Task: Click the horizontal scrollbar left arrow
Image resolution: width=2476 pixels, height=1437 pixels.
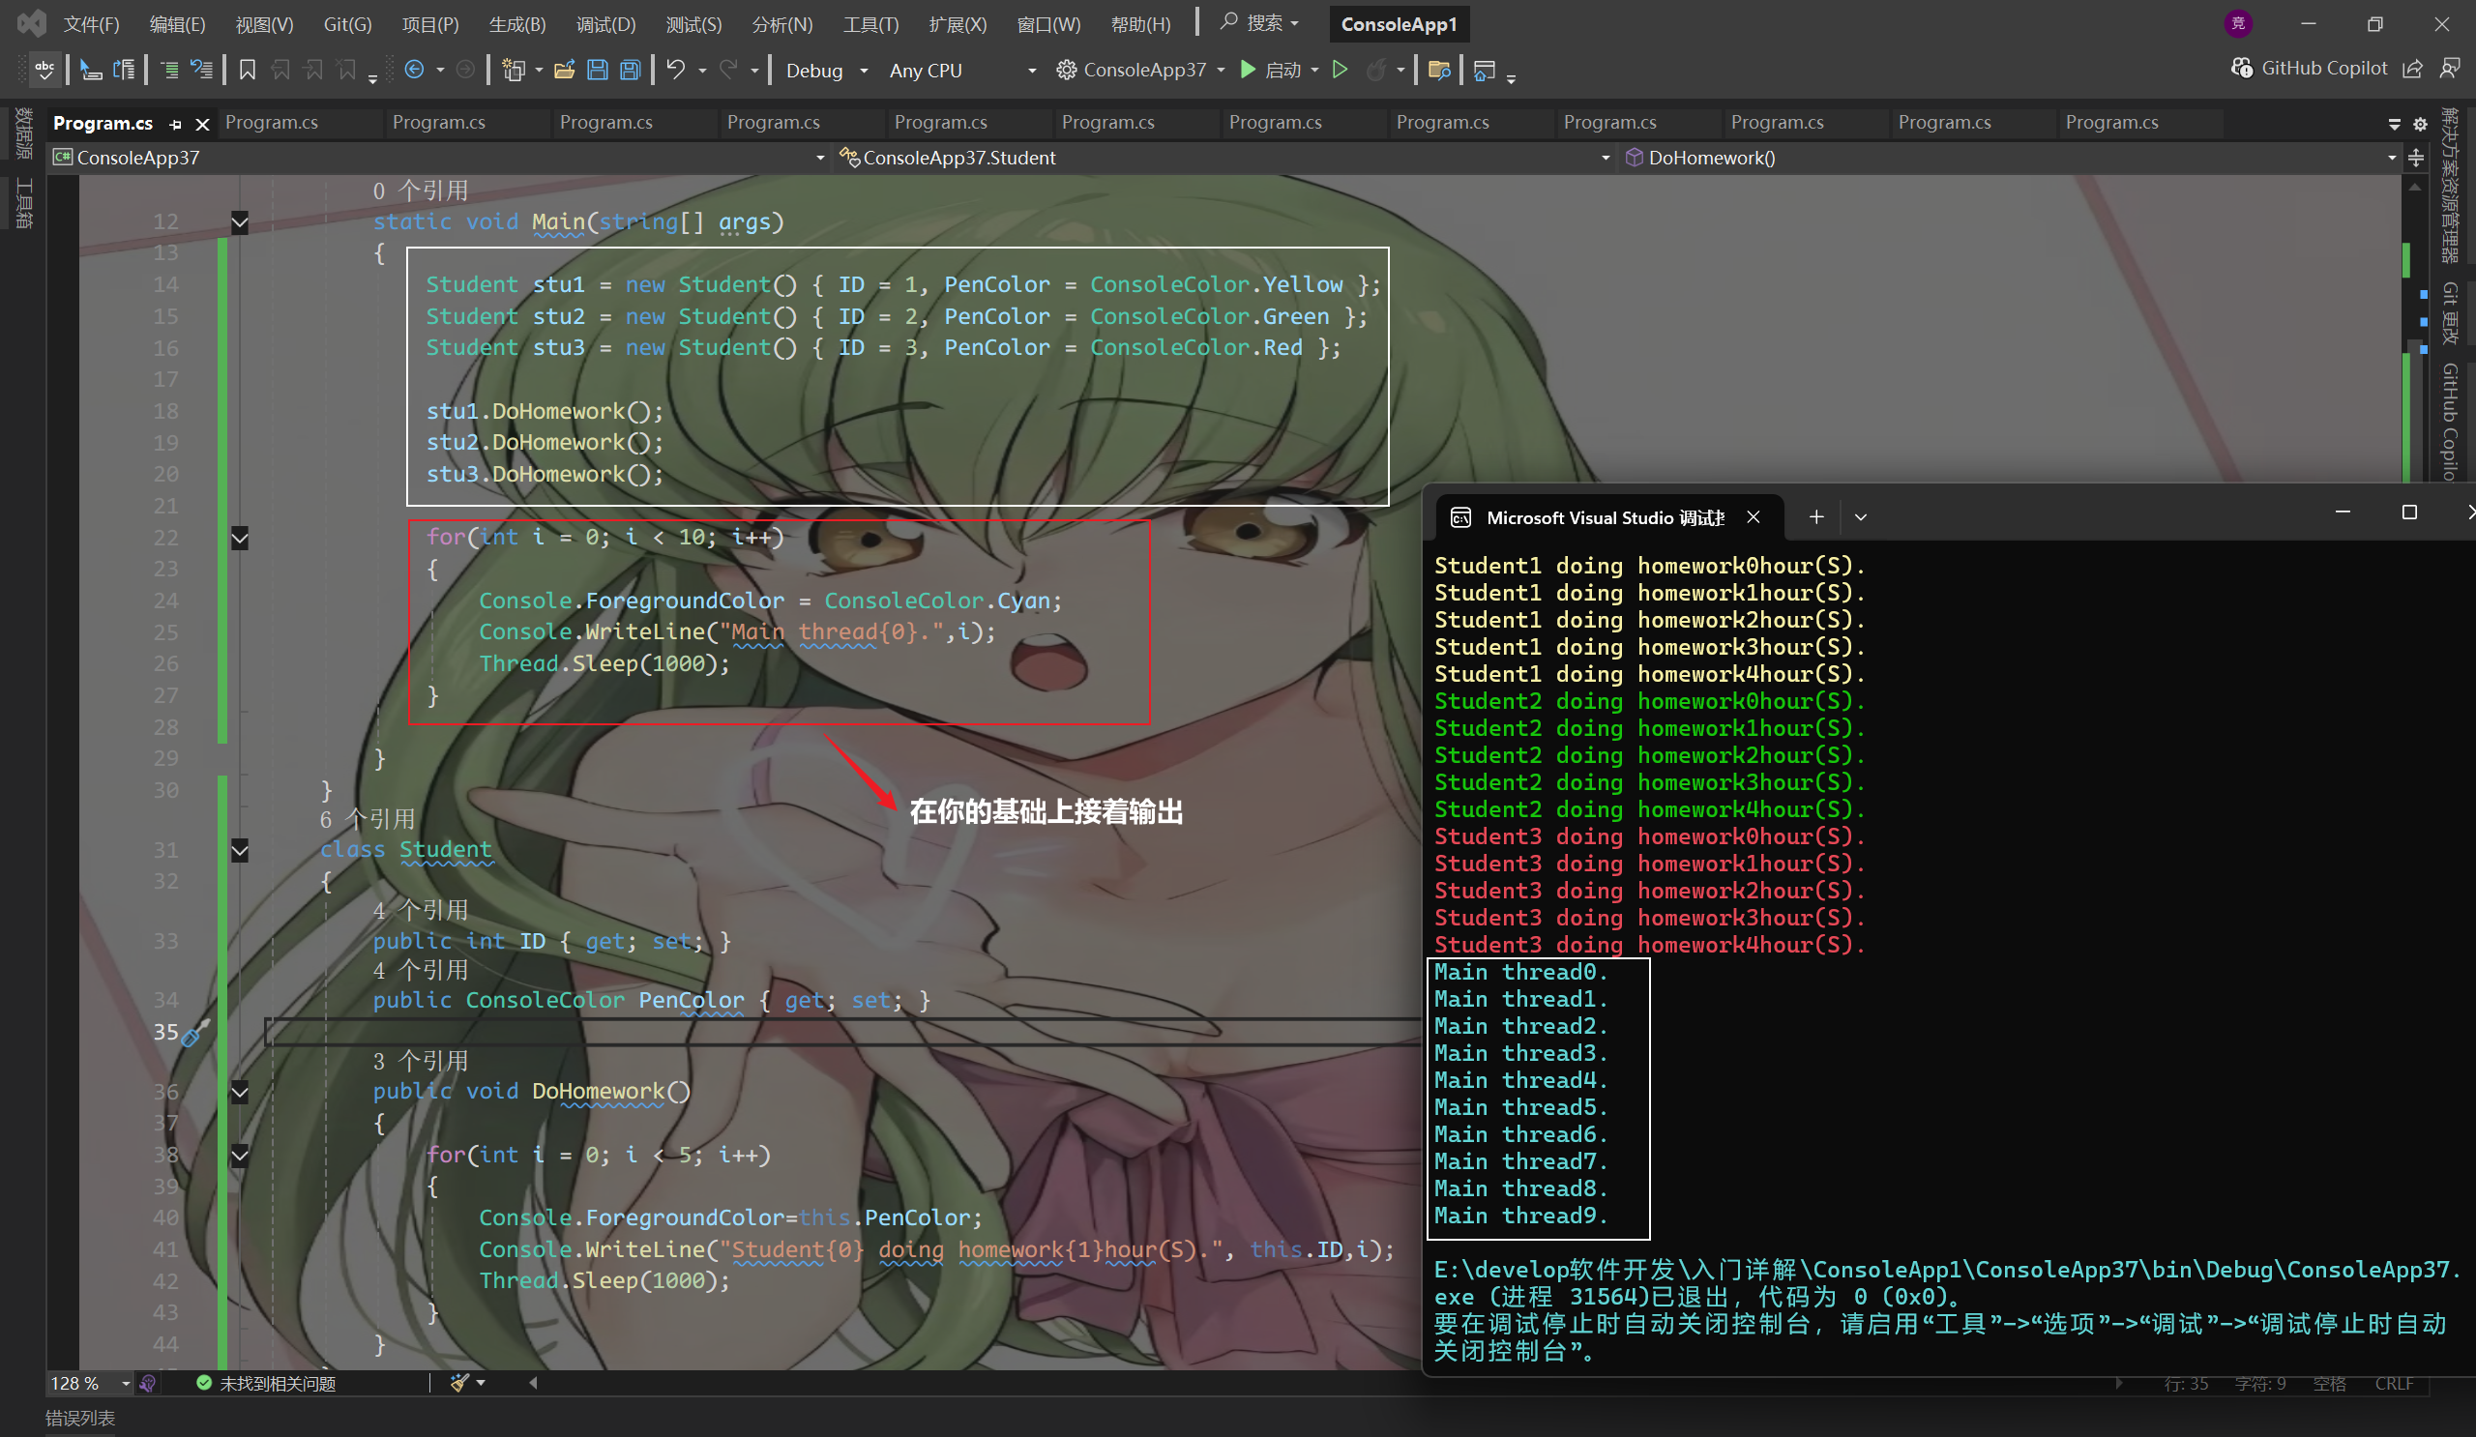Action: [533, 1383]
